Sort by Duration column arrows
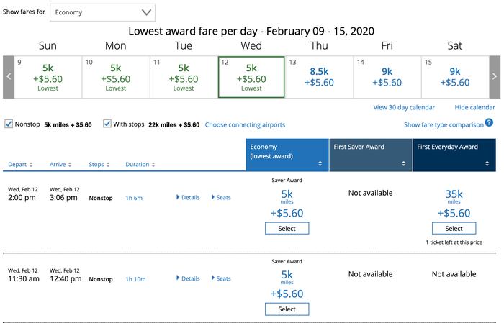This screenshot has width=504, height=323. (153, 165)
